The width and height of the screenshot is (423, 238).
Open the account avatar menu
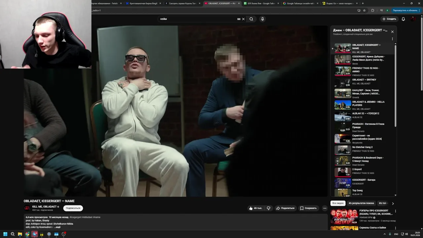pyautogui.click(x=413, y=19)
